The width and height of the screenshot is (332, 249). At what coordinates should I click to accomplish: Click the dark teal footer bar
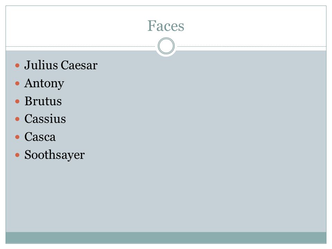(x=166, y=238)
